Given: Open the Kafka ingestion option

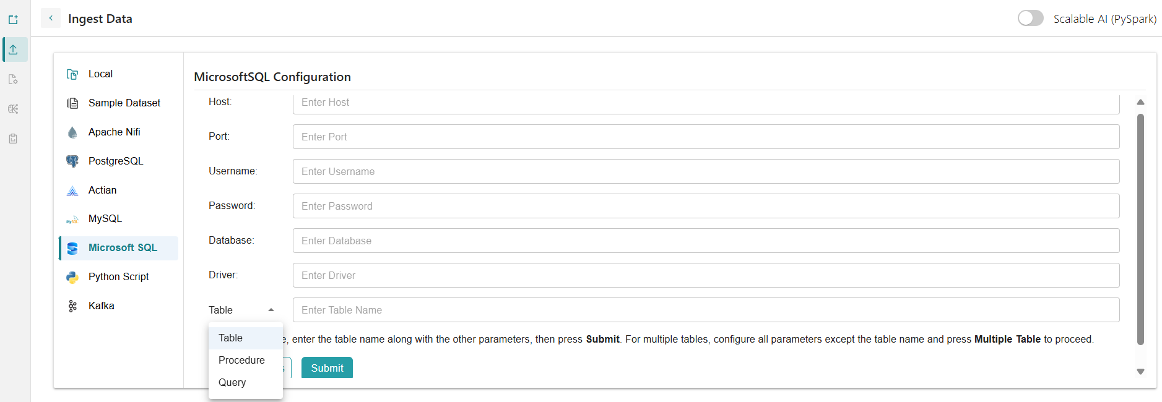Looking at the screenshot, I should pyautogui.click(x=101, y=306).
